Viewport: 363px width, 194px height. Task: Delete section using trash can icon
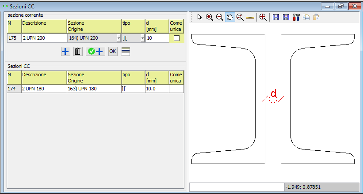(x=78, y=51)
